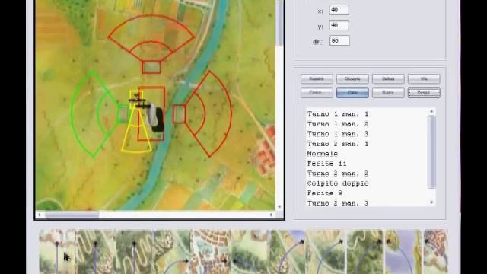The image size is (487, 274).
Task: Click the button left of Disegna
Action: tap(317, 79)
